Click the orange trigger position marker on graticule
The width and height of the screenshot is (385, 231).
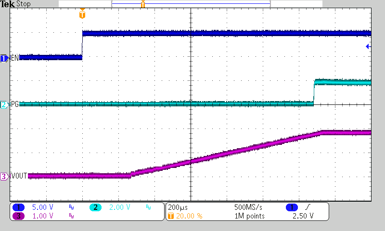(82, 14)
